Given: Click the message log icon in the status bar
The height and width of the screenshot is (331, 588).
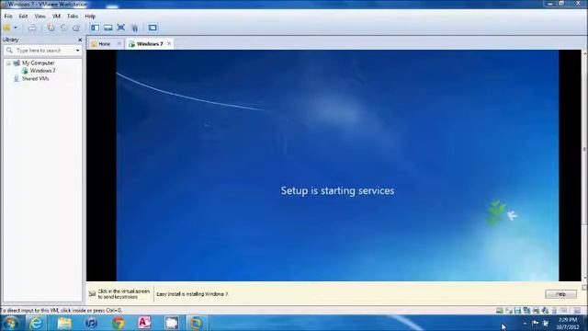Looking at the screenshot, I should point(563,311).
